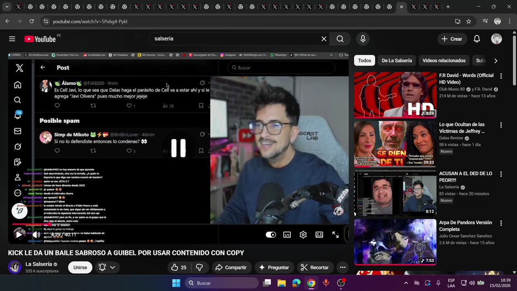Play the video with the player play button
Viewport: 517px width, 291px height.
tap(19, 235)
